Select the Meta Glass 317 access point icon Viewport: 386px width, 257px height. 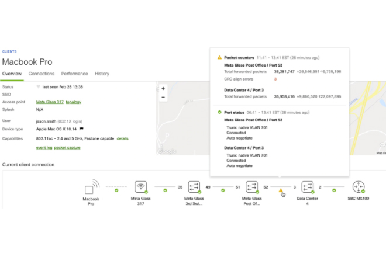click(x=140, y=187)
